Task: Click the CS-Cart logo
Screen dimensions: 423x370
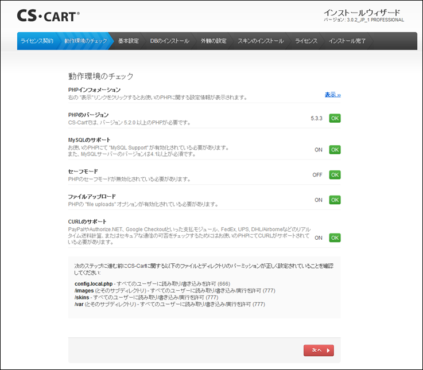Action: pyautogui.click(x=48, y=15)
